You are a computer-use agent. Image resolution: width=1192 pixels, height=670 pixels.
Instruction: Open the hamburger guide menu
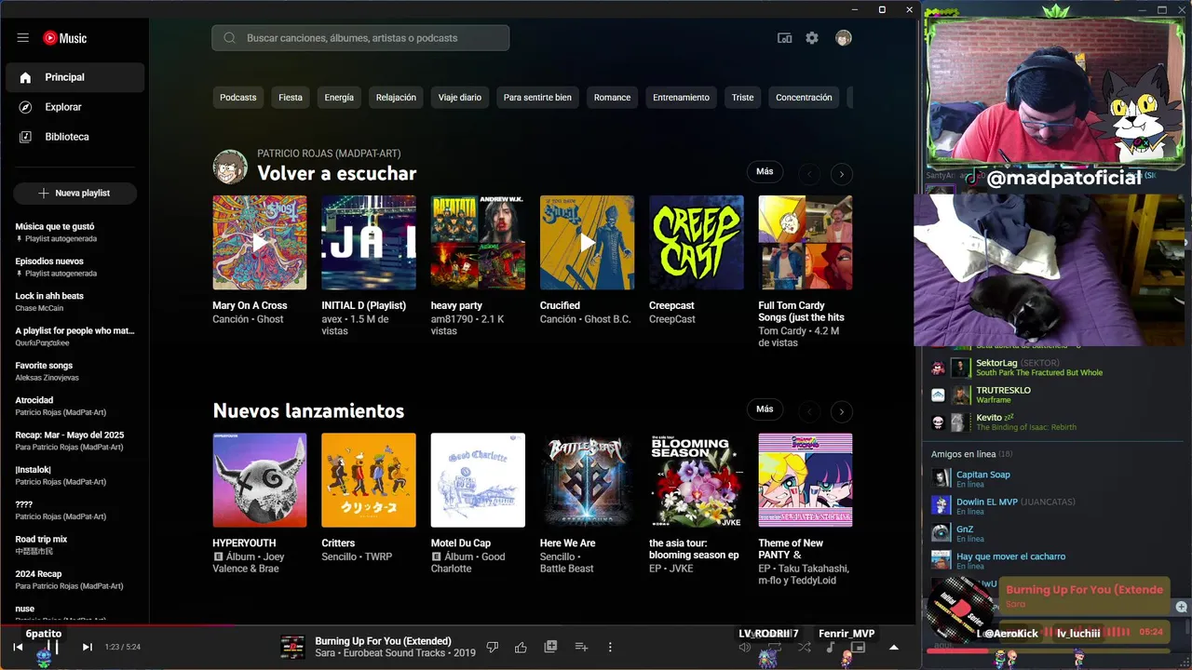pyautogui.click(x=22, y=38)
